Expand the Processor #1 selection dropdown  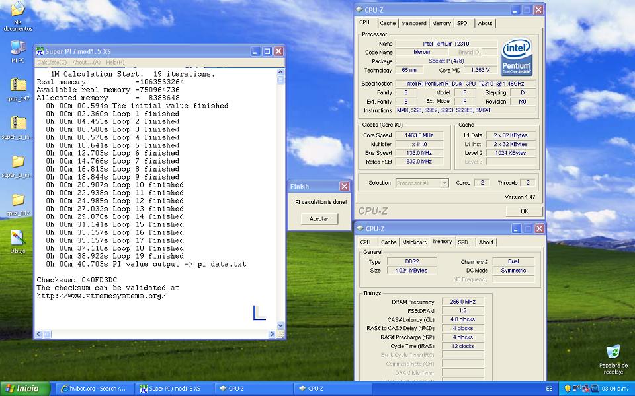(x=444, y=183)
